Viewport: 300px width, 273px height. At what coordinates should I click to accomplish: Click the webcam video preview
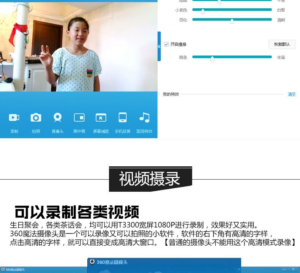click(x=79, y=46)
